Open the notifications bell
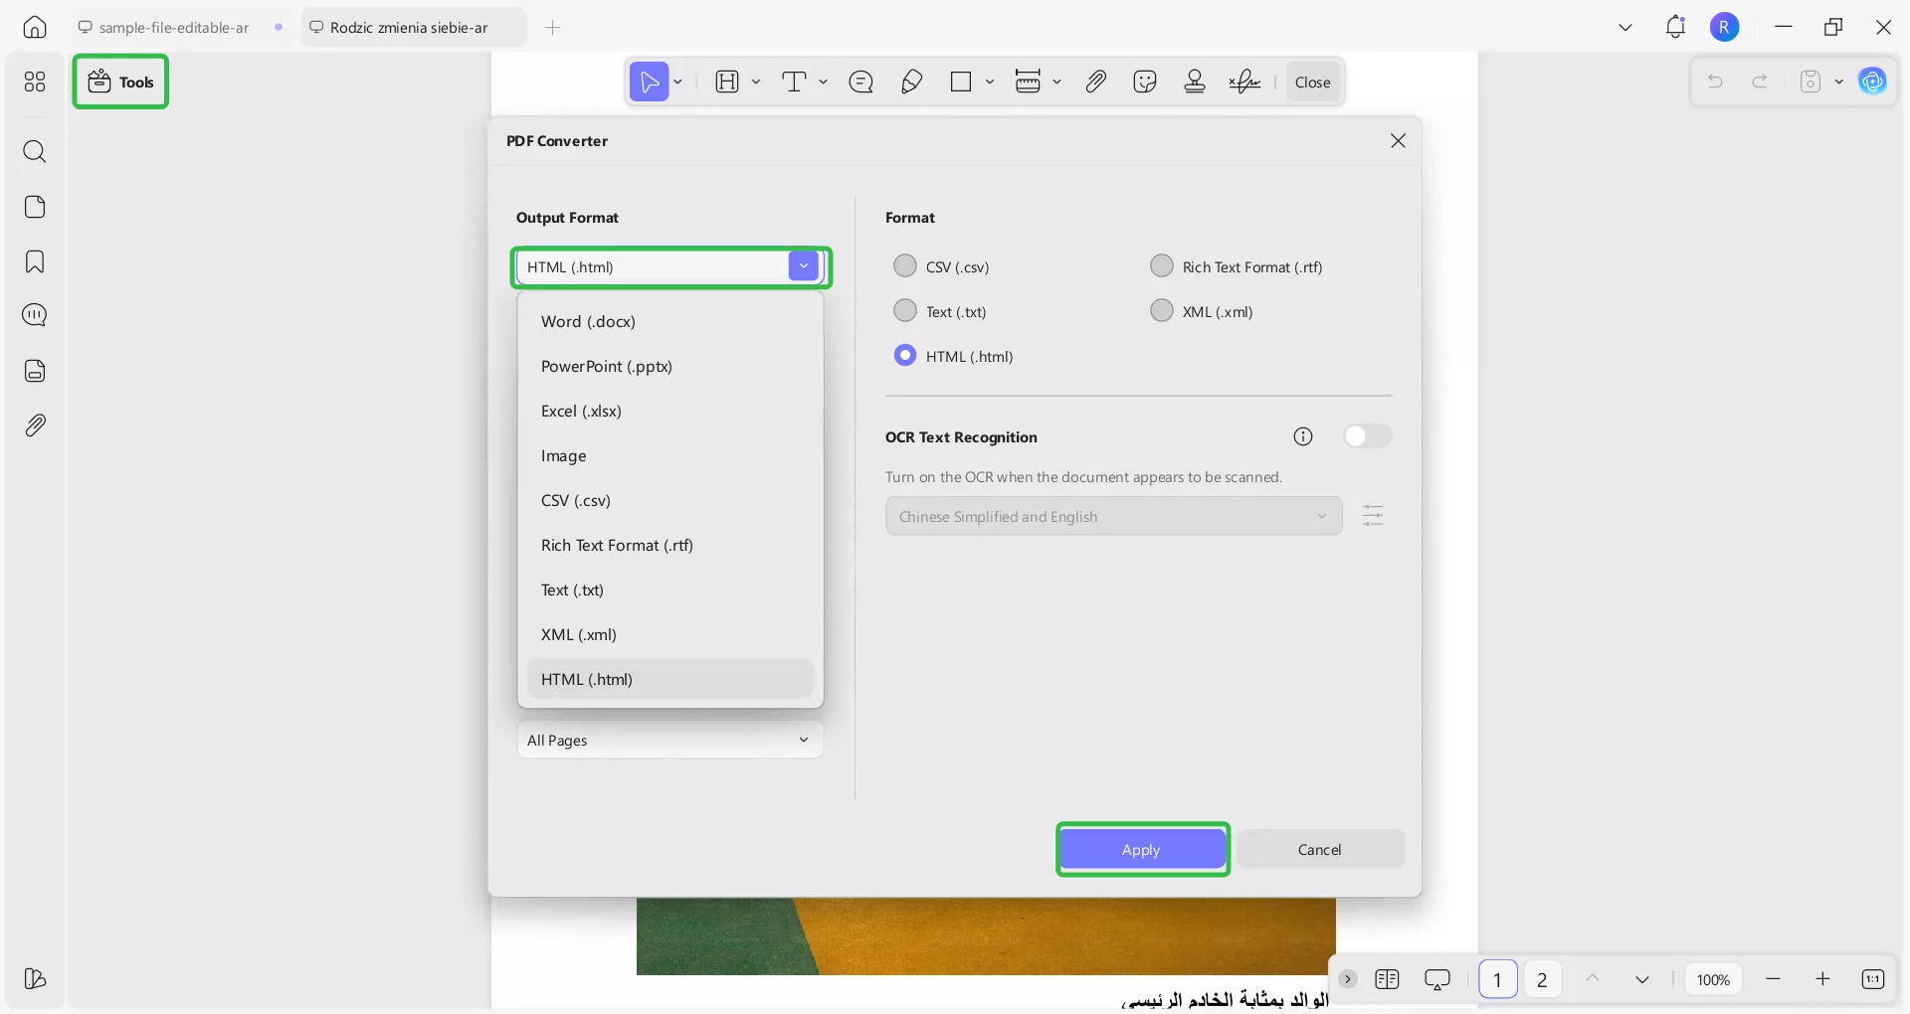The height and width of the screenshot is (1014, 1910). point(1675,27)
